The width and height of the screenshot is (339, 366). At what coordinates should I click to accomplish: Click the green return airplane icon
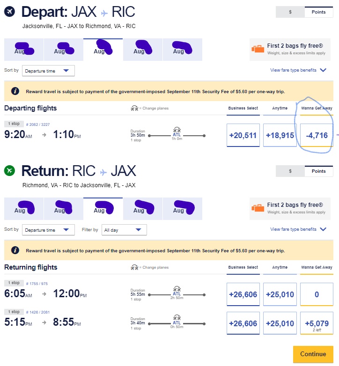(10, 170)
